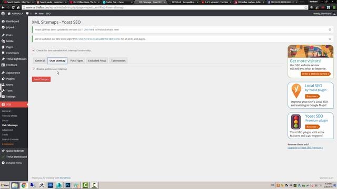The image size is (337, 189).
Task: Dismiss the SEO score algorithm notice
Action: 330,39
